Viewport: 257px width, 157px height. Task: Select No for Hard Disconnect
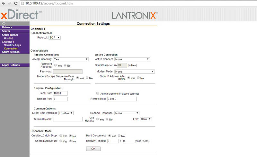[120, 136]
